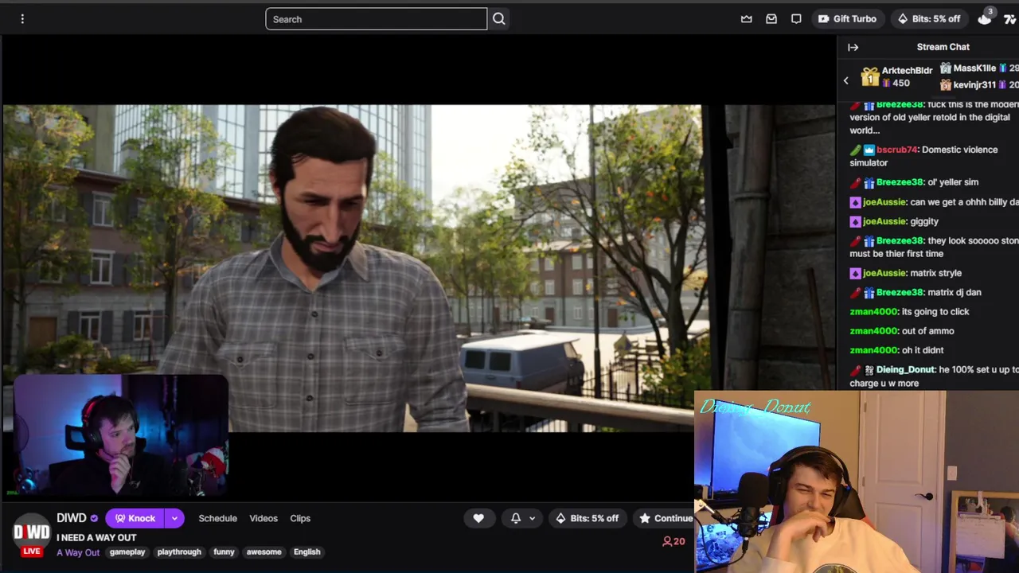Open the DIWD channel avatar

click(x=31, y=532)
